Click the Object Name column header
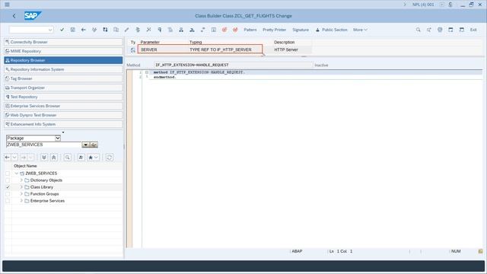This screenshot has height=274, width=487. (x=25, y=166)
